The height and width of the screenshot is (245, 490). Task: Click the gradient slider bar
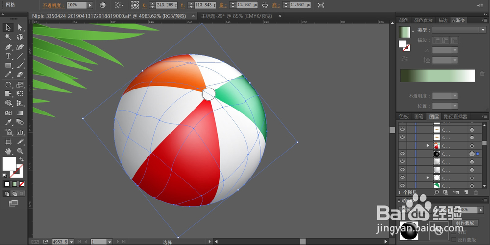click(x=438, y=76)
